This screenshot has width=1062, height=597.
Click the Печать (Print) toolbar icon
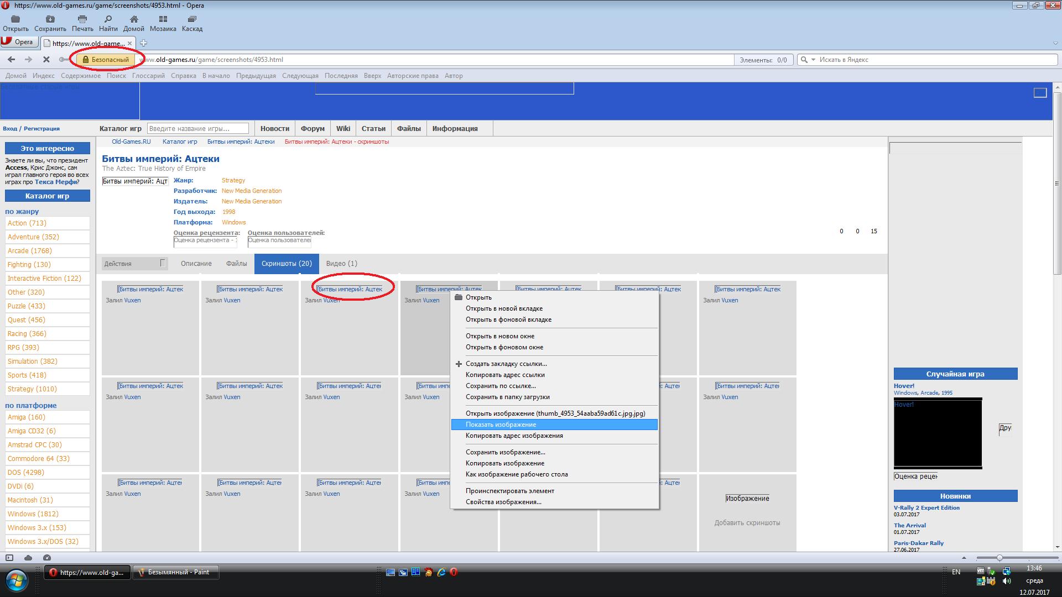82,19
